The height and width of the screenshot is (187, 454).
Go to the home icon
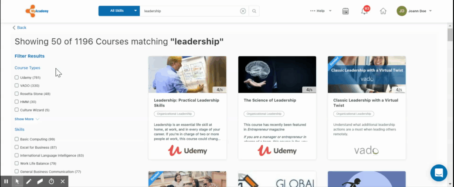383,11
